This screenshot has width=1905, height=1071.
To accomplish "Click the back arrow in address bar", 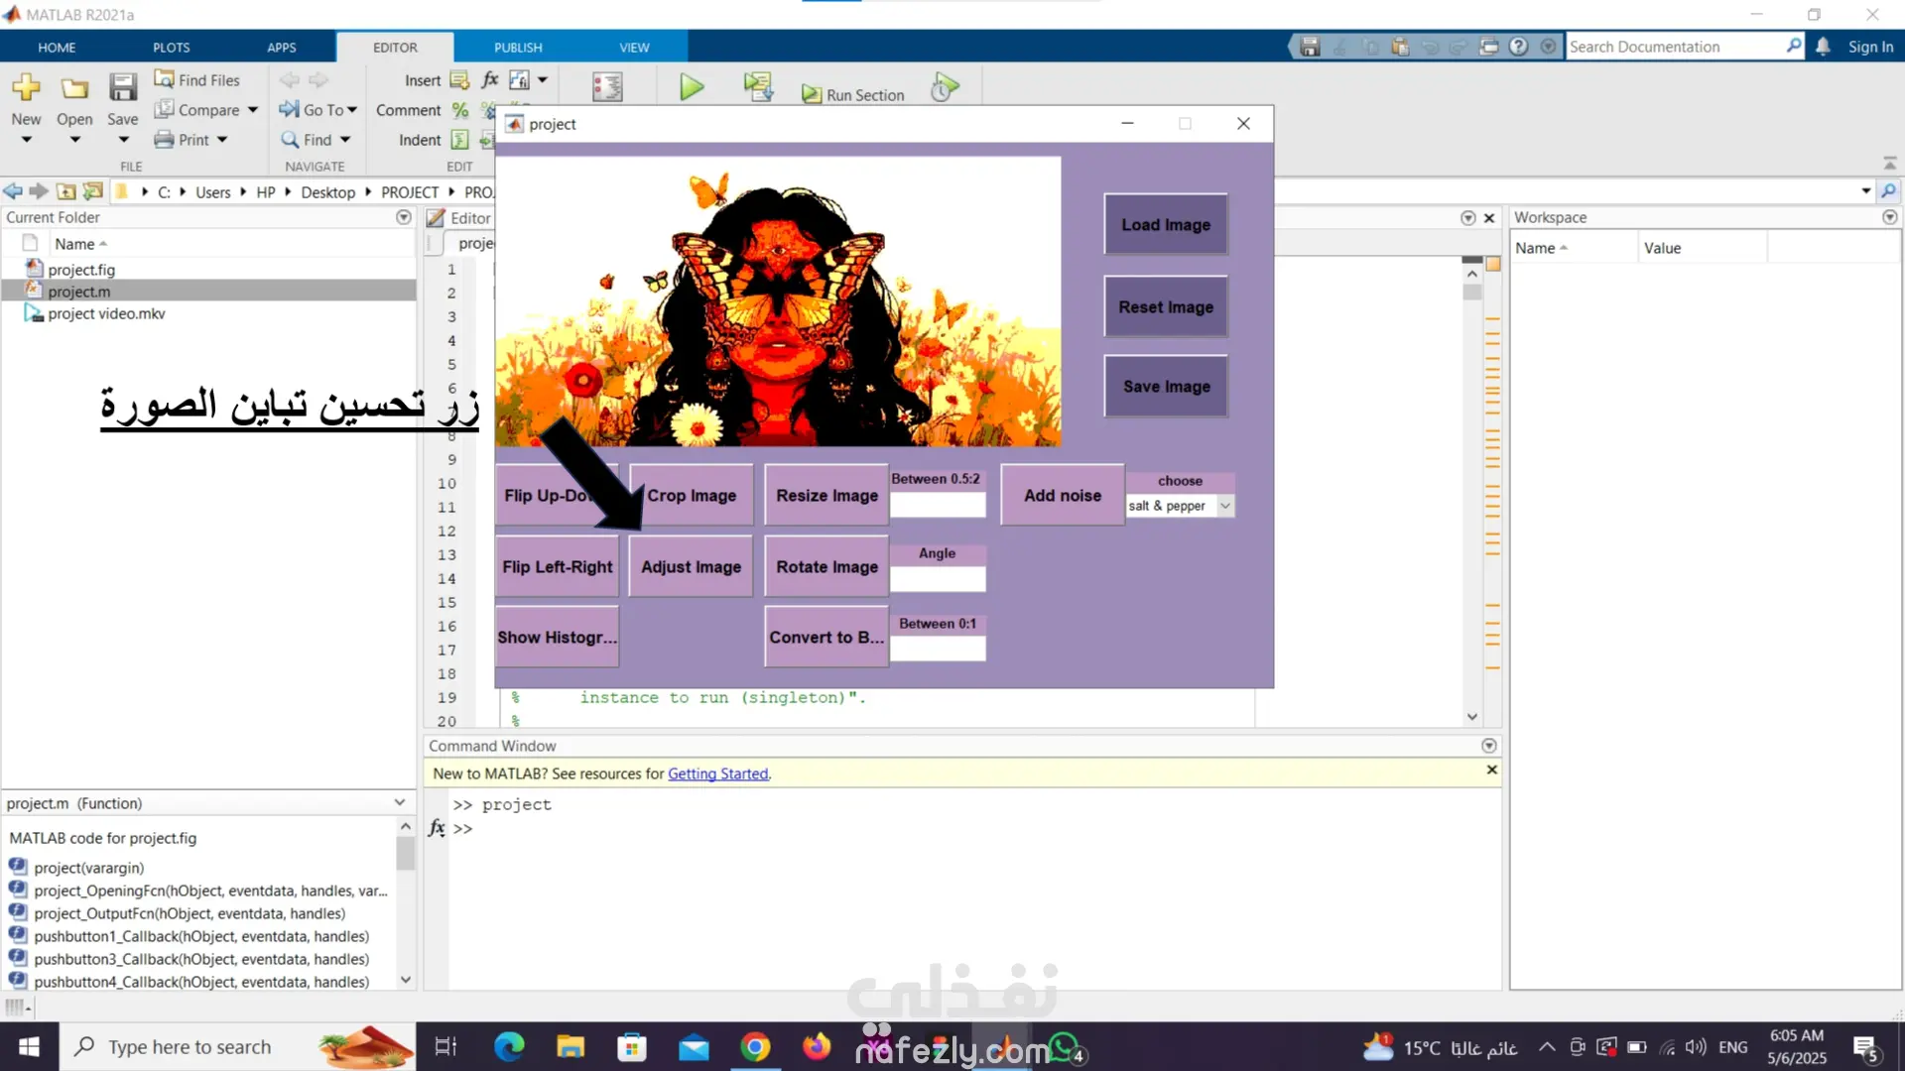I will 13,191.
